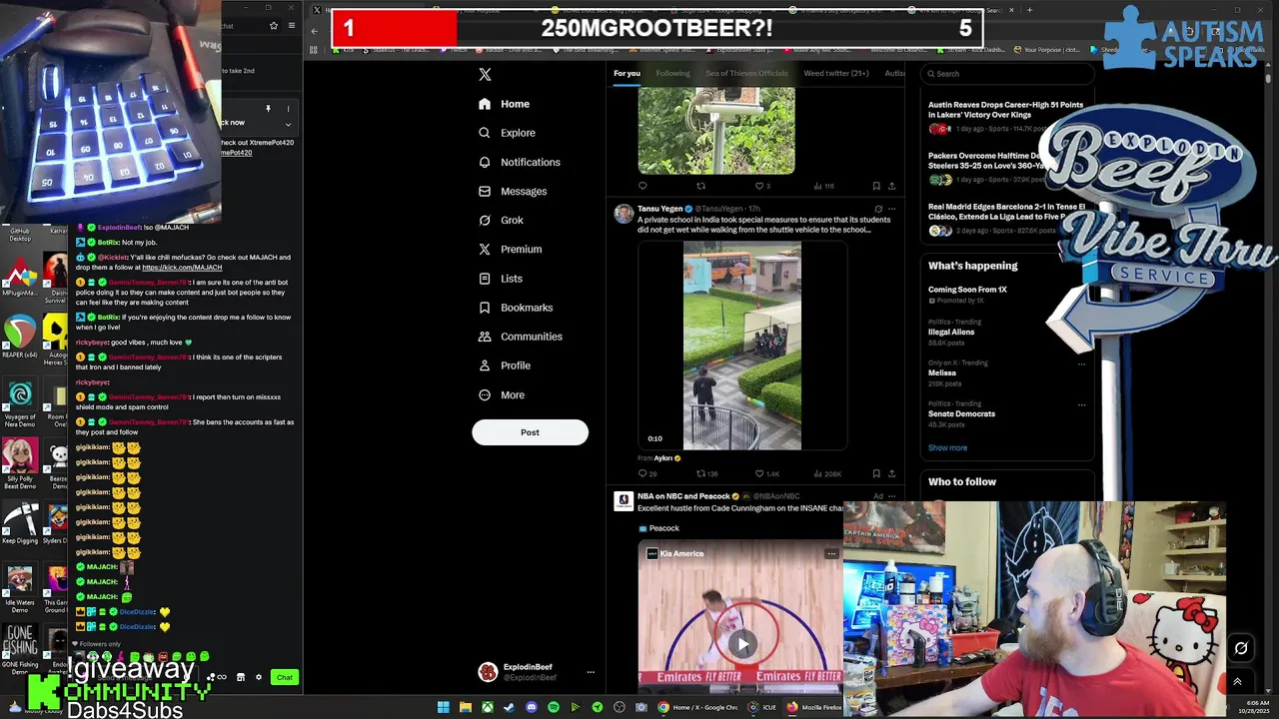This screenshot has height=719, width=1279.
Task: Switch to the For you tab
Action: coord(627,73)
